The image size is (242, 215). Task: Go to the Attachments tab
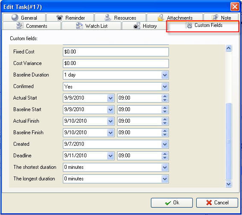click(x=175, y=18)
